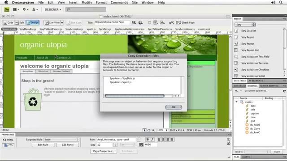Click the dialog horizontal scrollbar thumb

pyautogui.click(x=135, y=96)
